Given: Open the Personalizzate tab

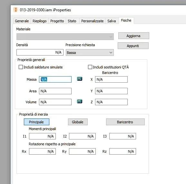Looking at the screenshot, I should coord(93,21).
